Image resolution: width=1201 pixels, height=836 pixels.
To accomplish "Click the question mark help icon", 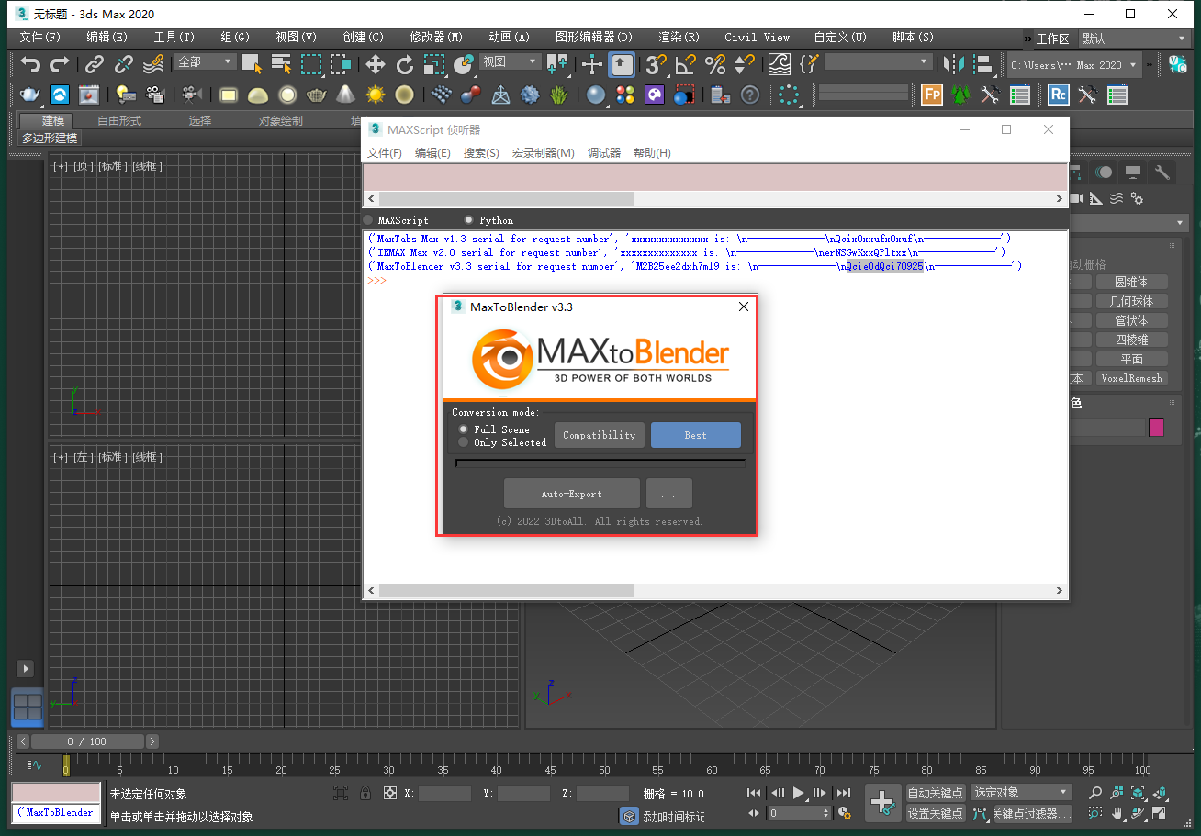I will 750,95.
